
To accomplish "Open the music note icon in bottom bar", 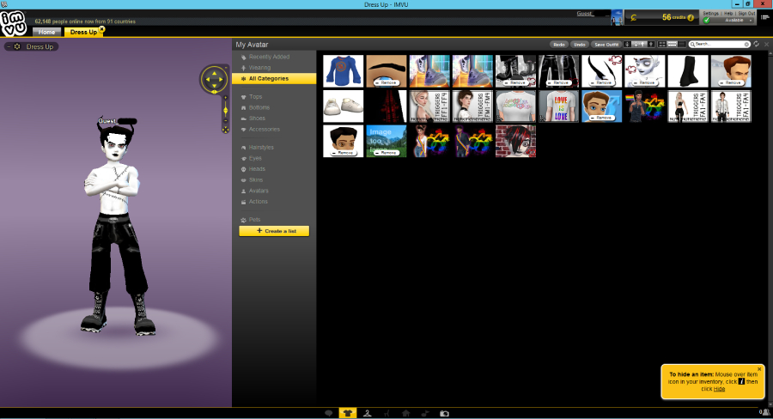I will [425, 413].
